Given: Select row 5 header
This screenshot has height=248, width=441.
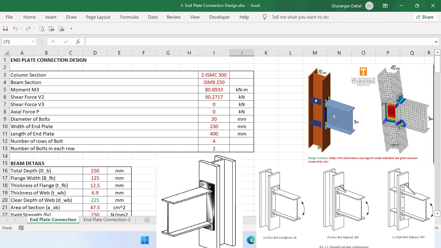Looking at the screenshot, I should [5, 90].
